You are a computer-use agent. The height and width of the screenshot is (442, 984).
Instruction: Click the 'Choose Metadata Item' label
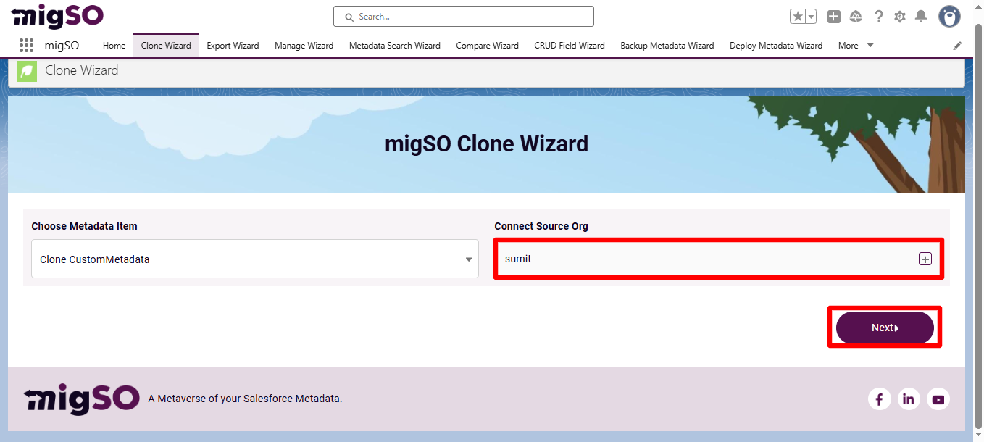click(x=84, y=226)
